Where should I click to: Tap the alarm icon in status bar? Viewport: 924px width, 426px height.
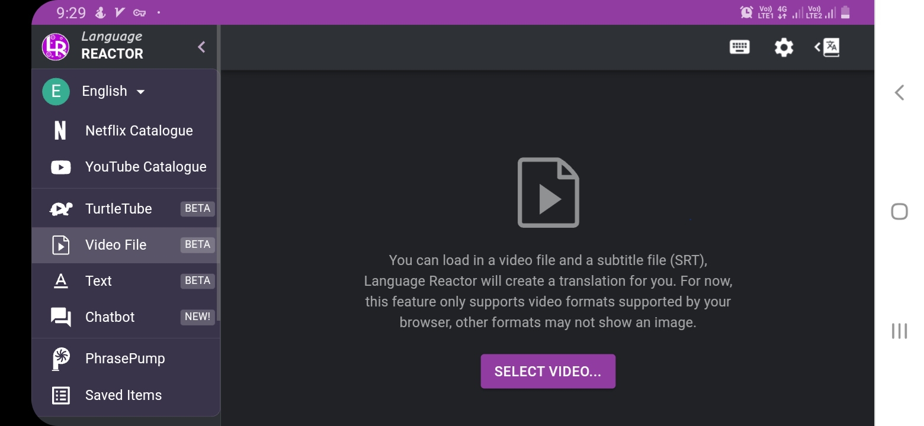[x=746, y=12]
